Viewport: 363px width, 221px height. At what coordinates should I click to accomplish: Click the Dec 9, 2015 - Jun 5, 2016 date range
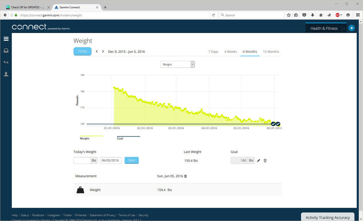click(x=127, y=52)
